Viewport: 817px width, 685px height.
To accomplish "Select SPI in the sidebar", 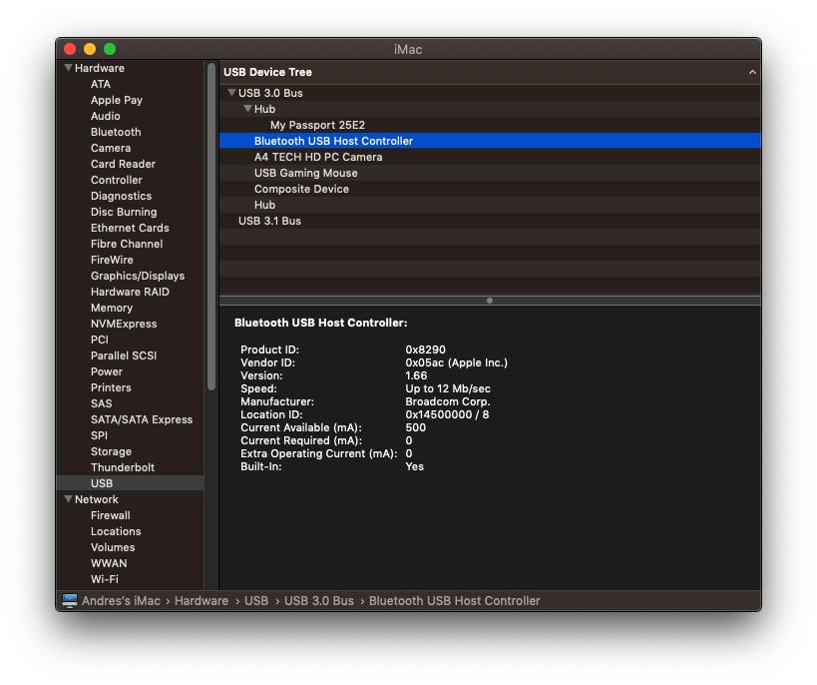I will click(99, 435).
